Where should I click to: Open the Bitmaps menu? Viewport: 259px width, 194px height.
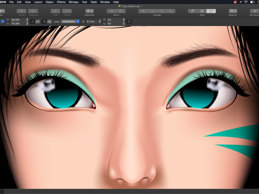tap(74, 2)
